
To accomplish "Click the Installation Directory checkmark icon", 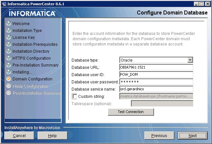I will 9,51.
